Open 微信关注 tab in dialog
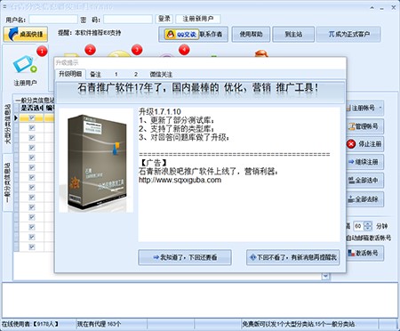 (161, 74)
